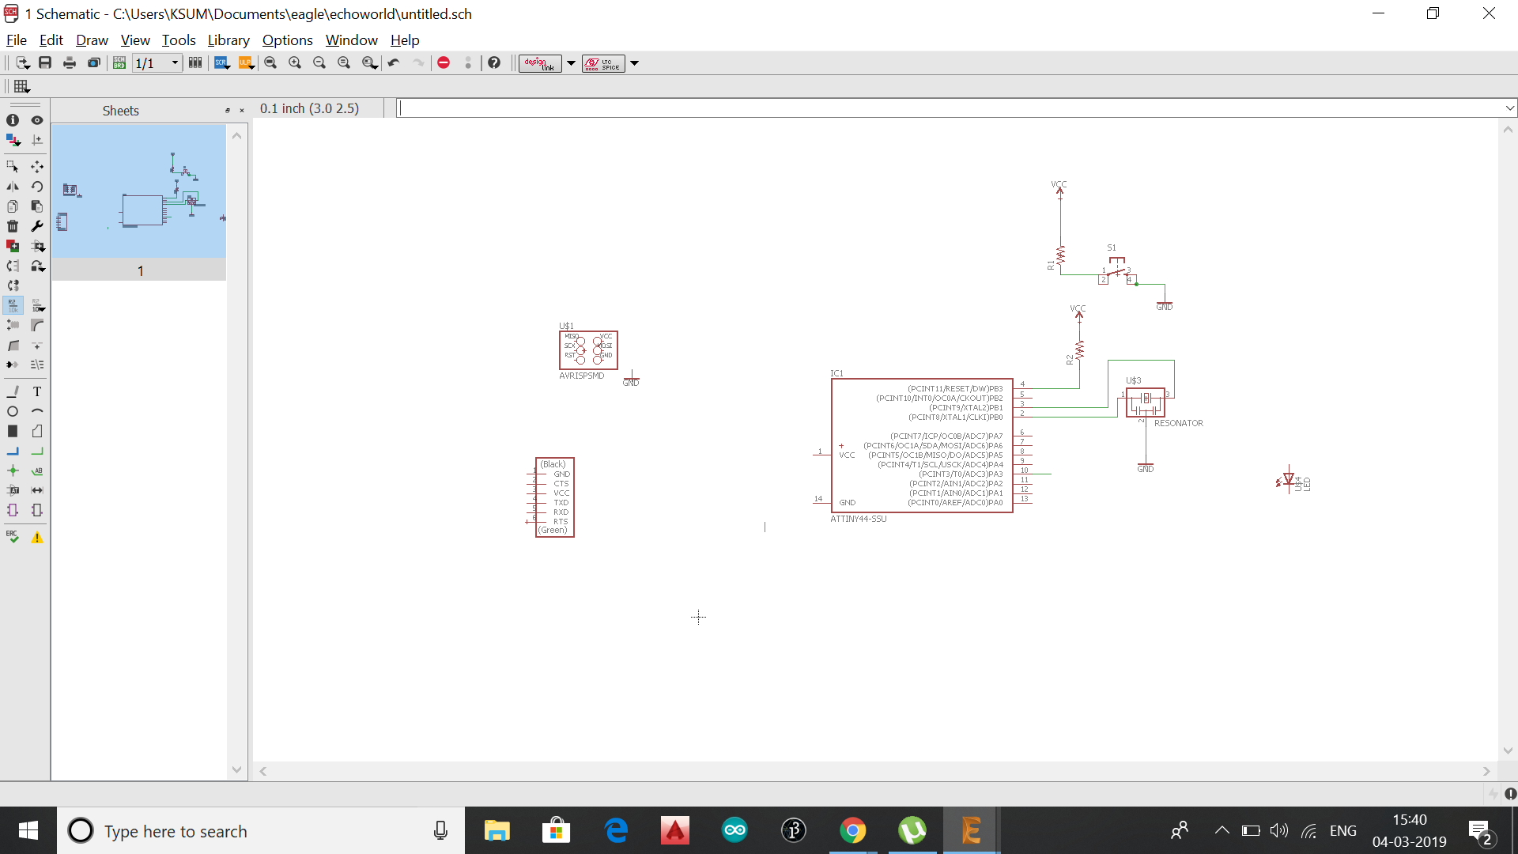Select the Delete (trash can) tool
1518x854 pixels.
click(x=13, y=226)
